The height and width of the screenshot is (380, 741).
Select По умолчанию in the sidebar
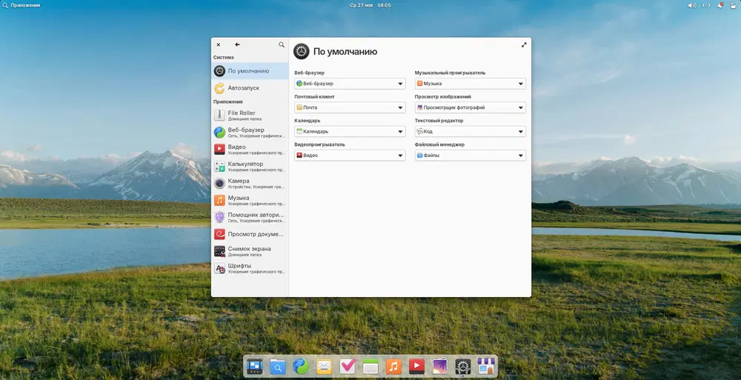[250, 71]
